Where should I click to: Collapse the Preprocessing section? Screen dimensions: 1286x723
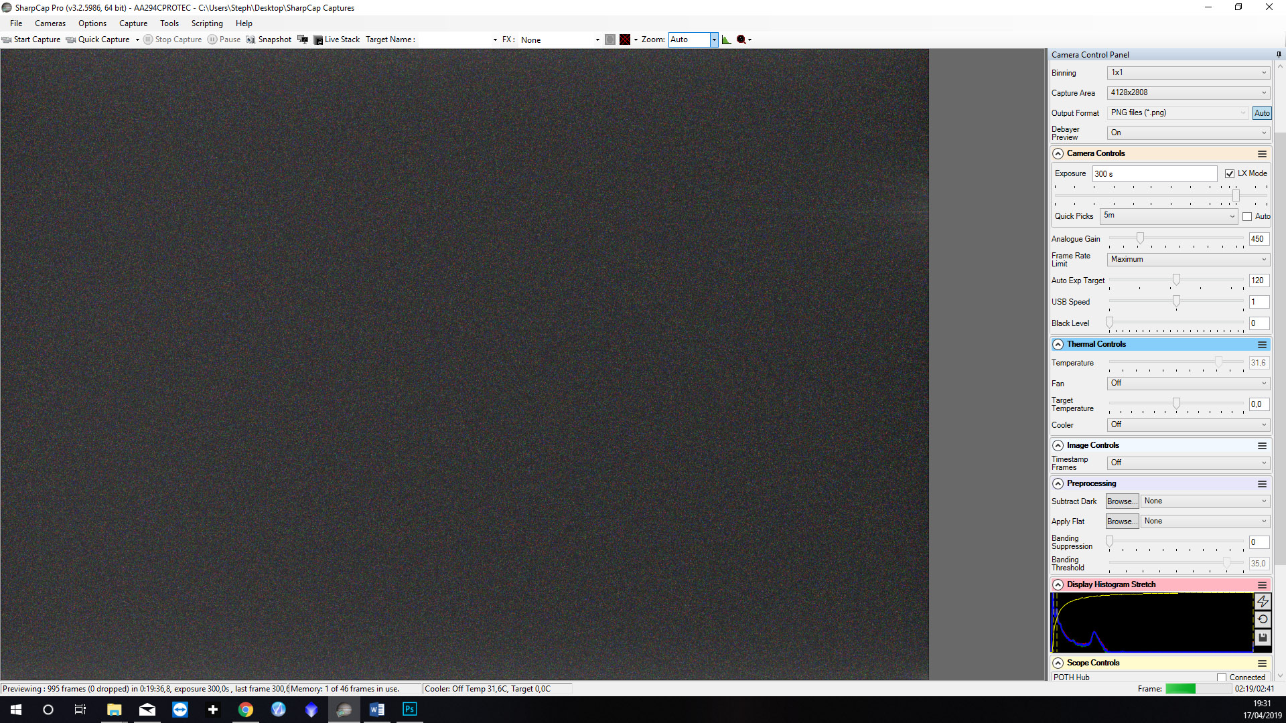[x=1058, y=484]
